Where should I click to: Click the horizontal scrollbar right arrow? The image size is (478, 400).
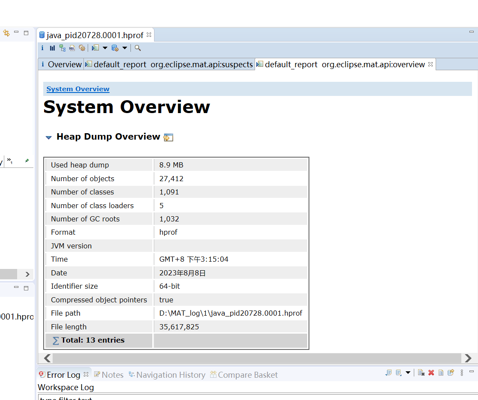468,358
